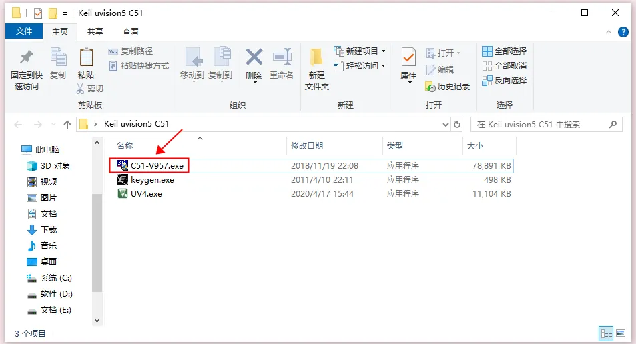Click Invert selection (反向选择)
636x344 pixels.
pyautogui.click(x=504, y=80)
